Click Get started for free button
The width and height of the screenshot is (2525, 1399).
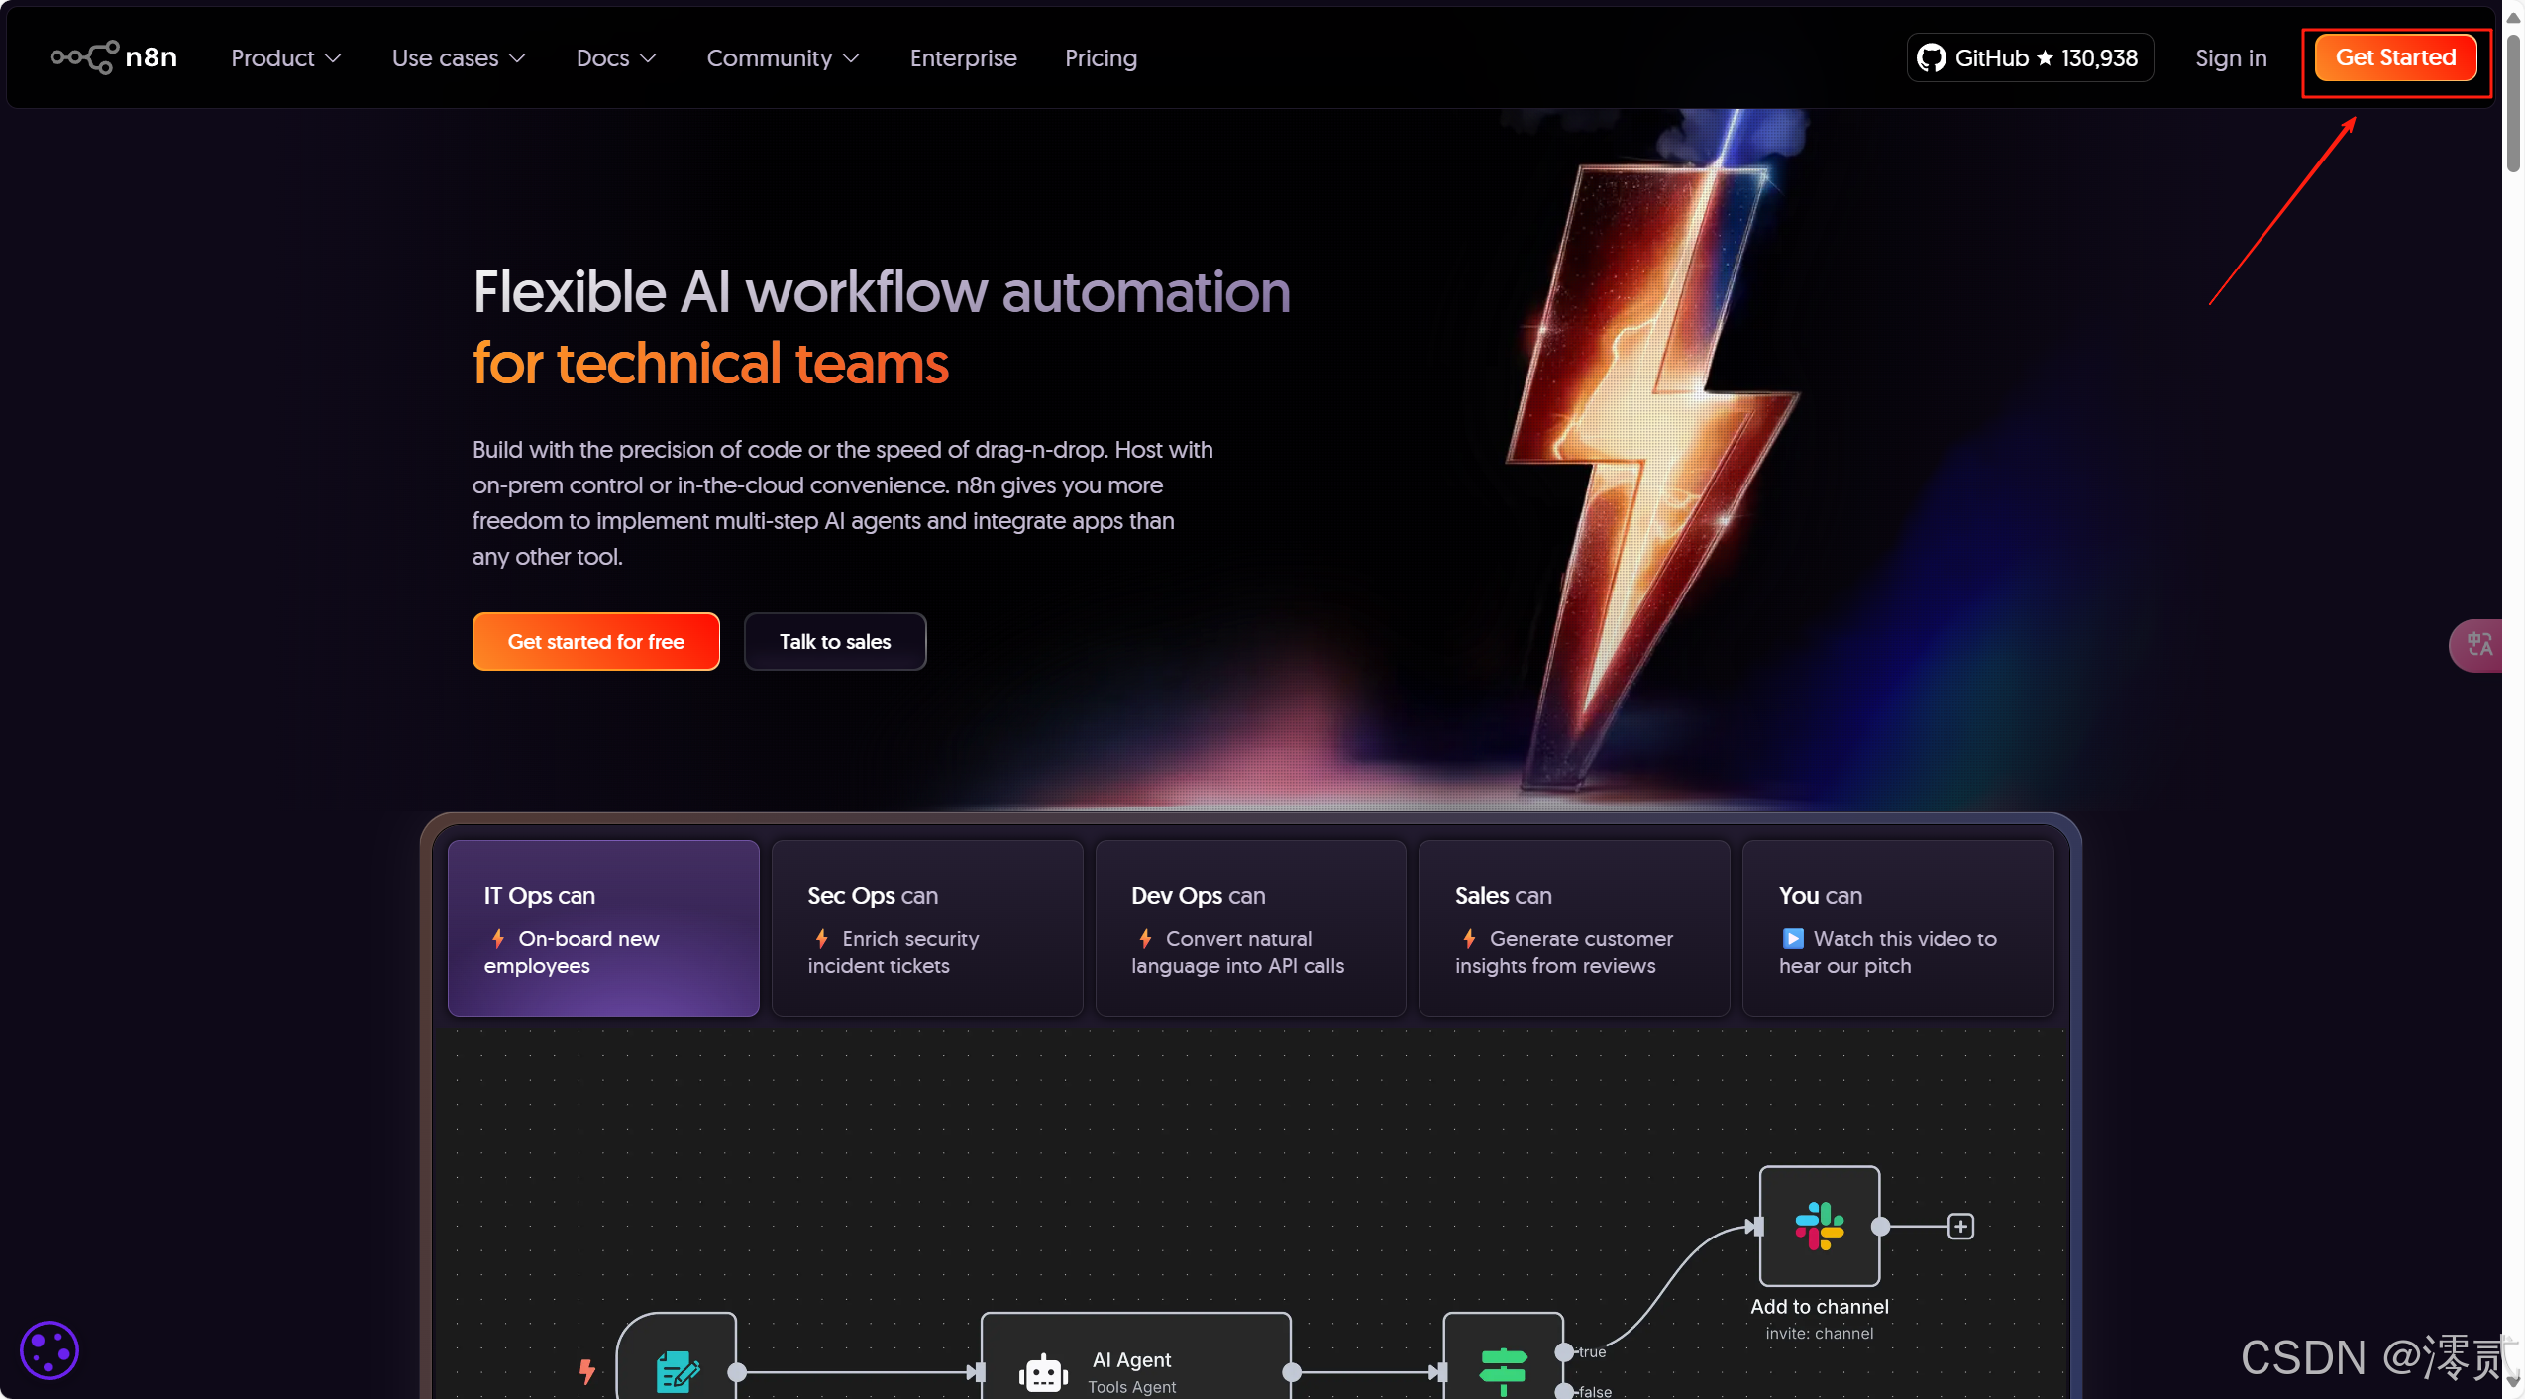point(595,642)
